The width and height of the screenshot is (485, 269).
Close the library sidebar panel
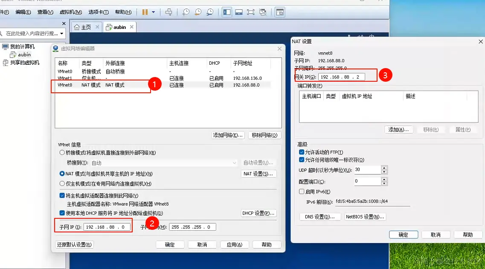(x=64, y=23)
